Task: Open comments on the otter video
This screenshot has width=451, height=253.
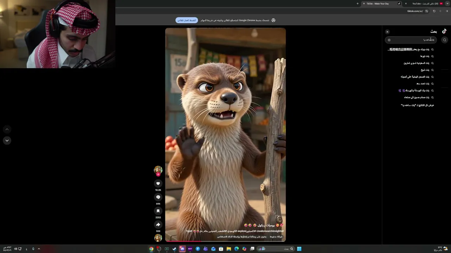Action: click(158, 197)
